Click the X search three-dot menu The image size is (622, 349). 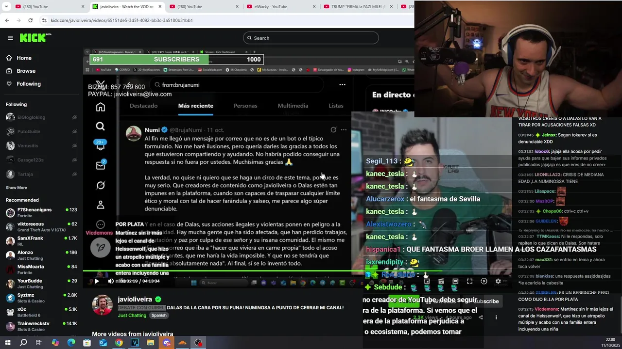pos(342,84)
